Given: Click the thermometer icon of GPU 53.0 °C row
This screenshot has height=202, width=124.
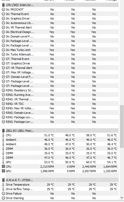Looking at the screenshot, I should (x=3, y=162).
